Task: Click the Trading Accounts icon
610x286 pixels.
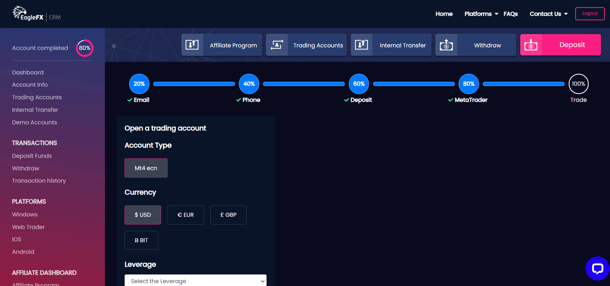Action: coord(277,45)
